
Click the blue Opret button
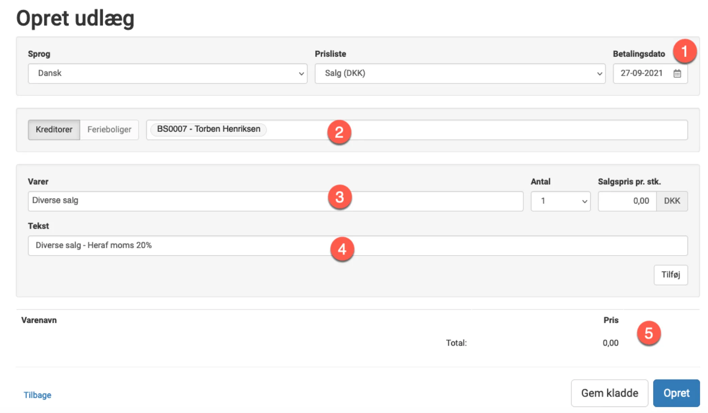(676, 393)
